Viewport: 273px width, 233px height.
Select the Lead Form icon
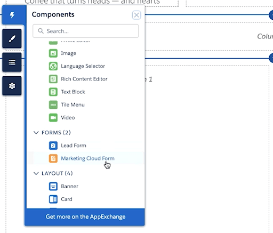53,146
